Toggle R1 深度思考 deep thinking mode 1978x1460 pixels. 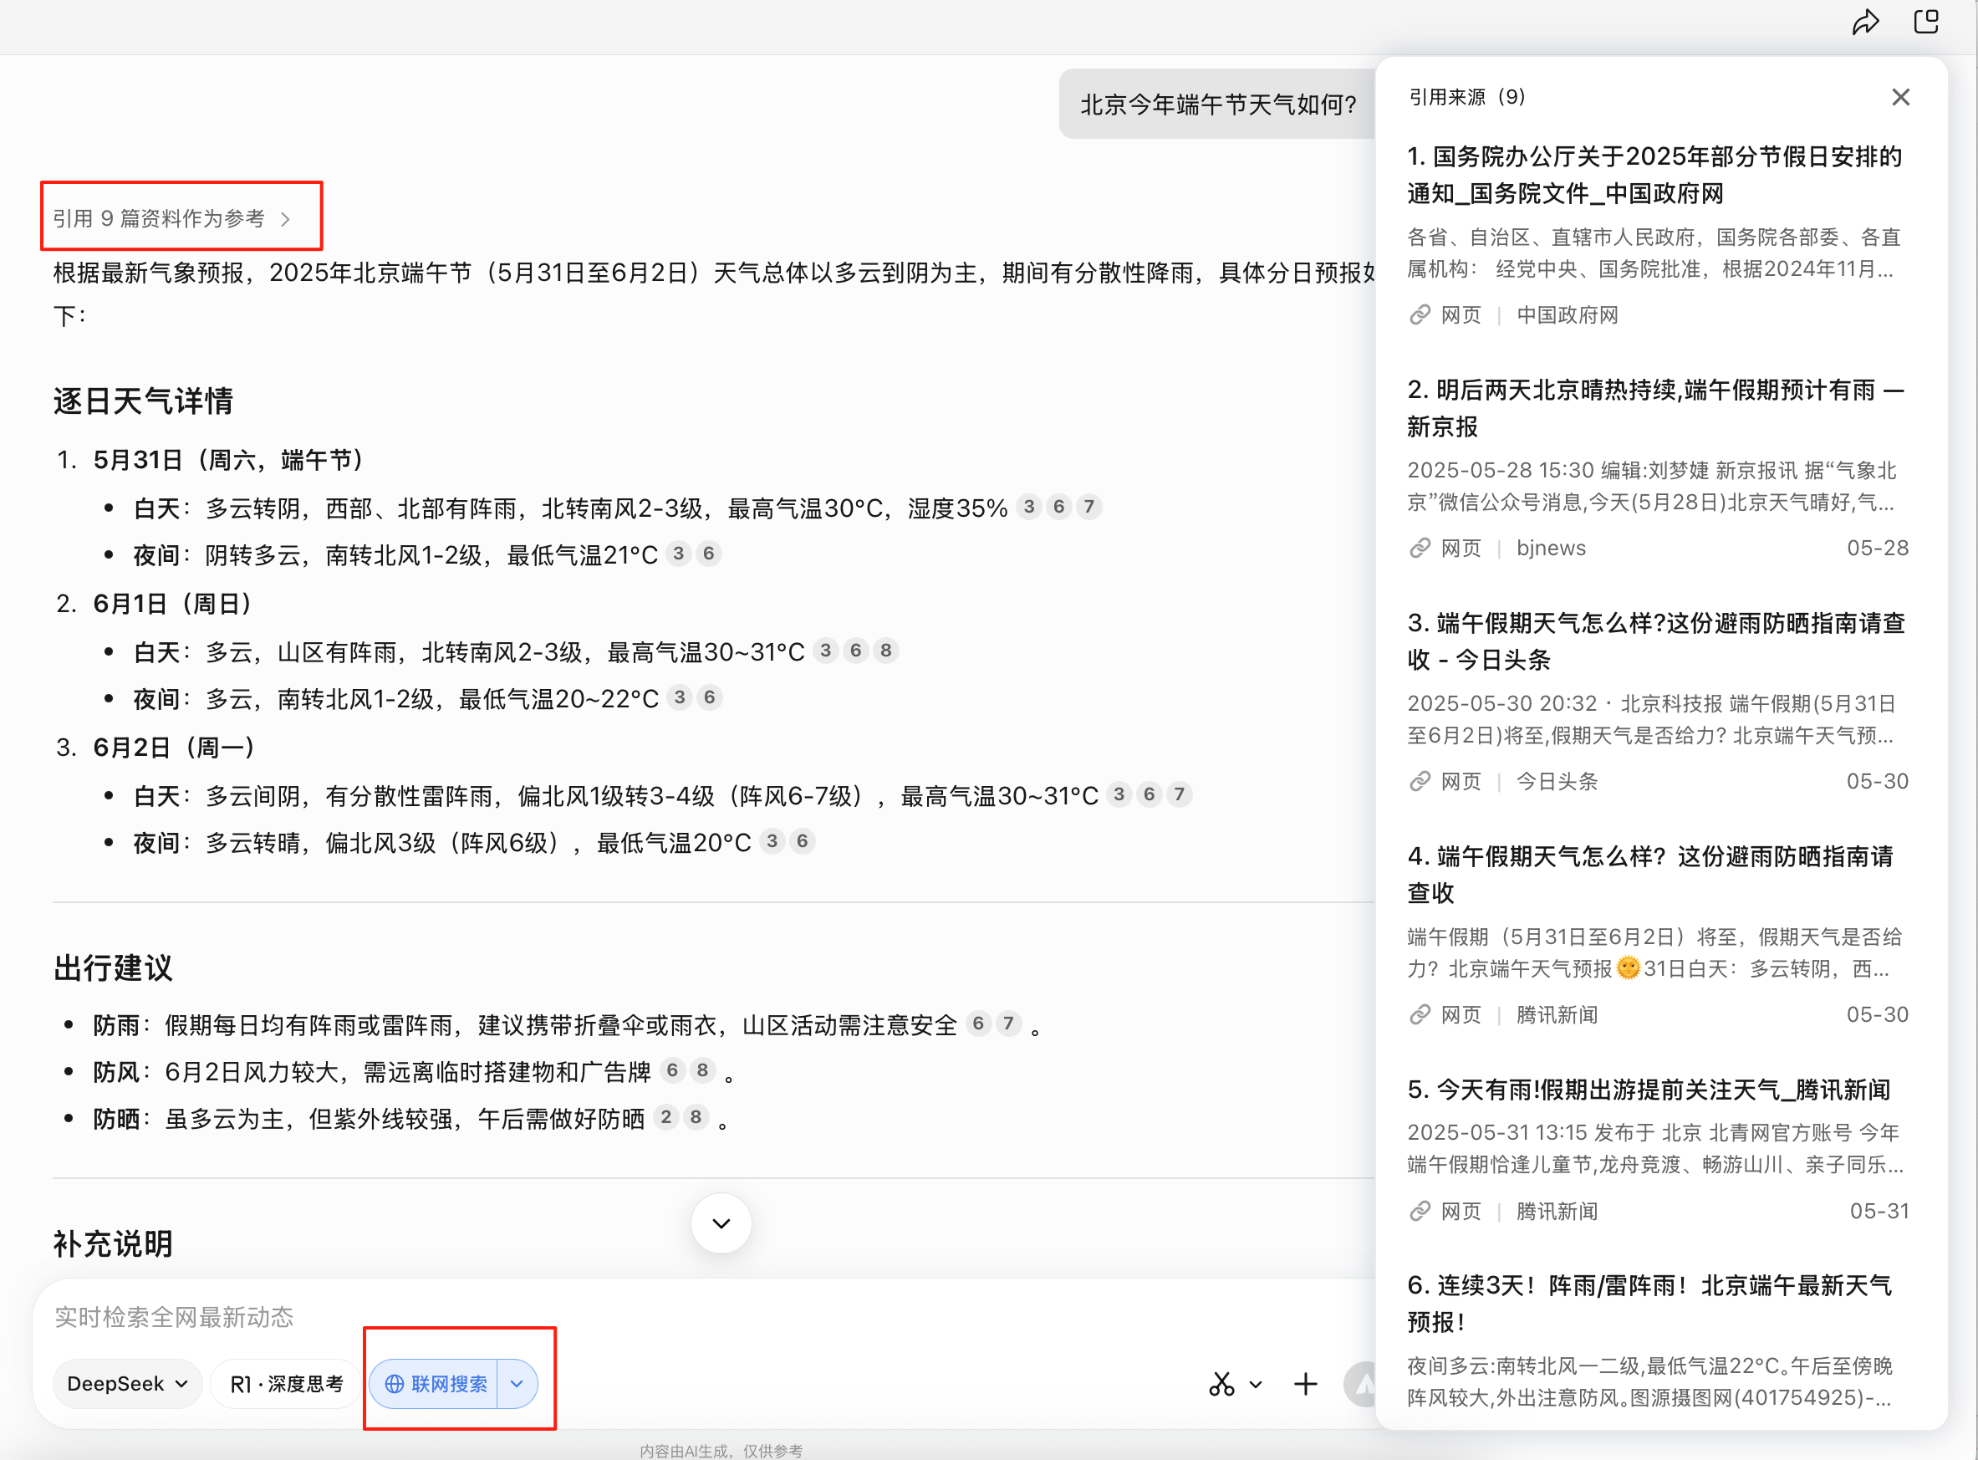pyautogui.click(x=286, y=1384)
